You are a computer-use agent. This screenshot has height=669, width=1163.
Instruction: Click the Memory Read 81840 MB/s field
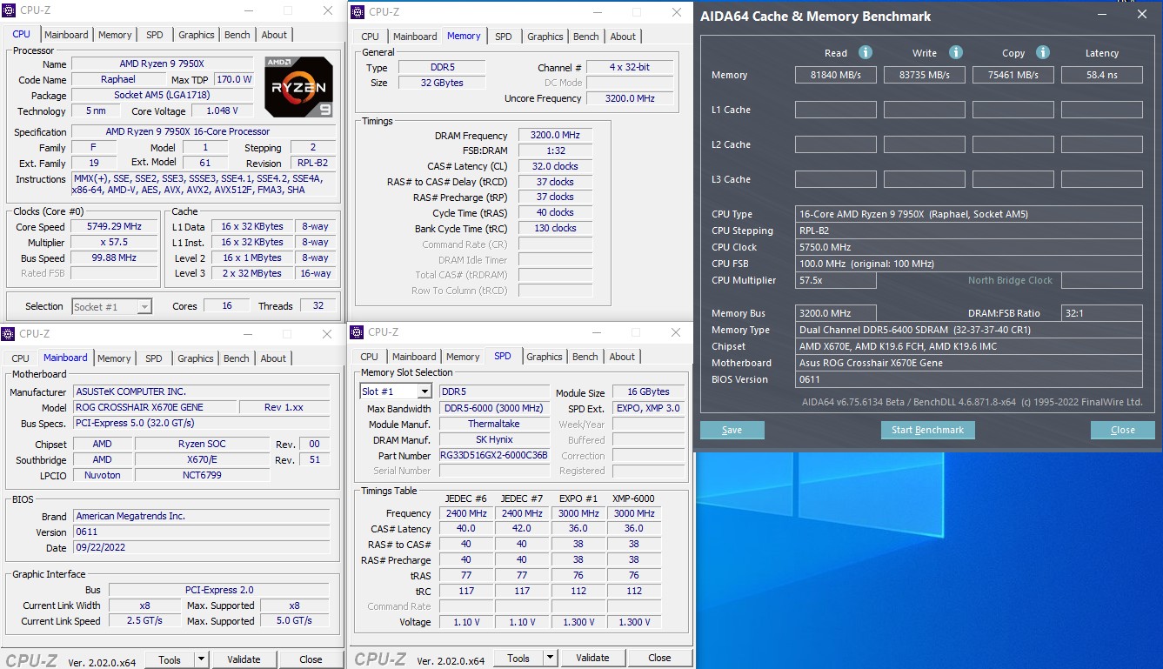[x=836, y=75]
